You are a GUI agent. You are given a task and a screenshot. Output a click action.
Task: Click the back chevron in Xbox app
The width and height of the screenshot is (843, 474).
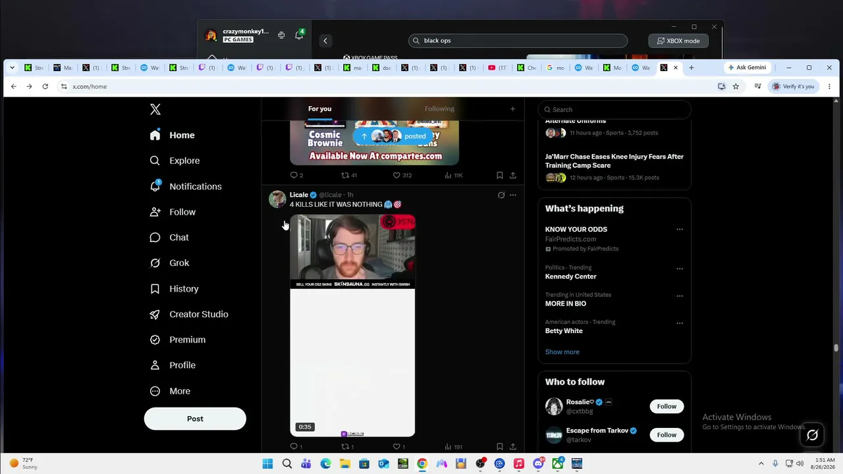pyautogui.click(x=325, y=41)
